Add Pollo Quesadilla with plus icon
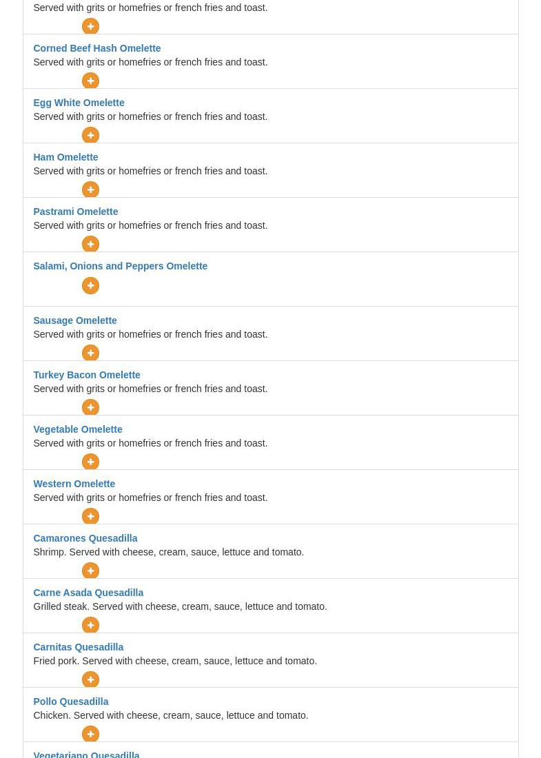This screenshot has height=758, width=541. click(90, 734)
